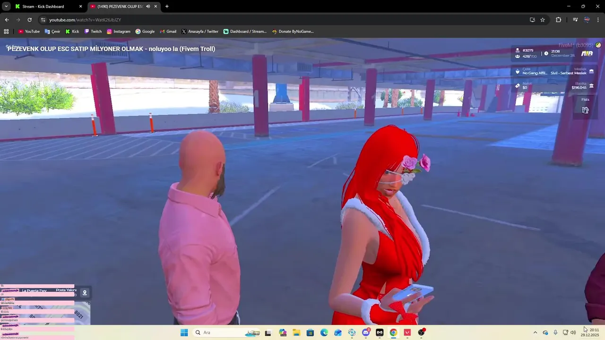Click the Fists weapon icon in HUD

(x=585, y=110)
